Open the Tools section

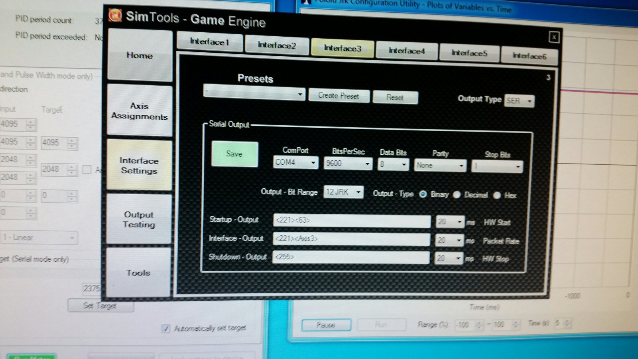tap(138, 272)
